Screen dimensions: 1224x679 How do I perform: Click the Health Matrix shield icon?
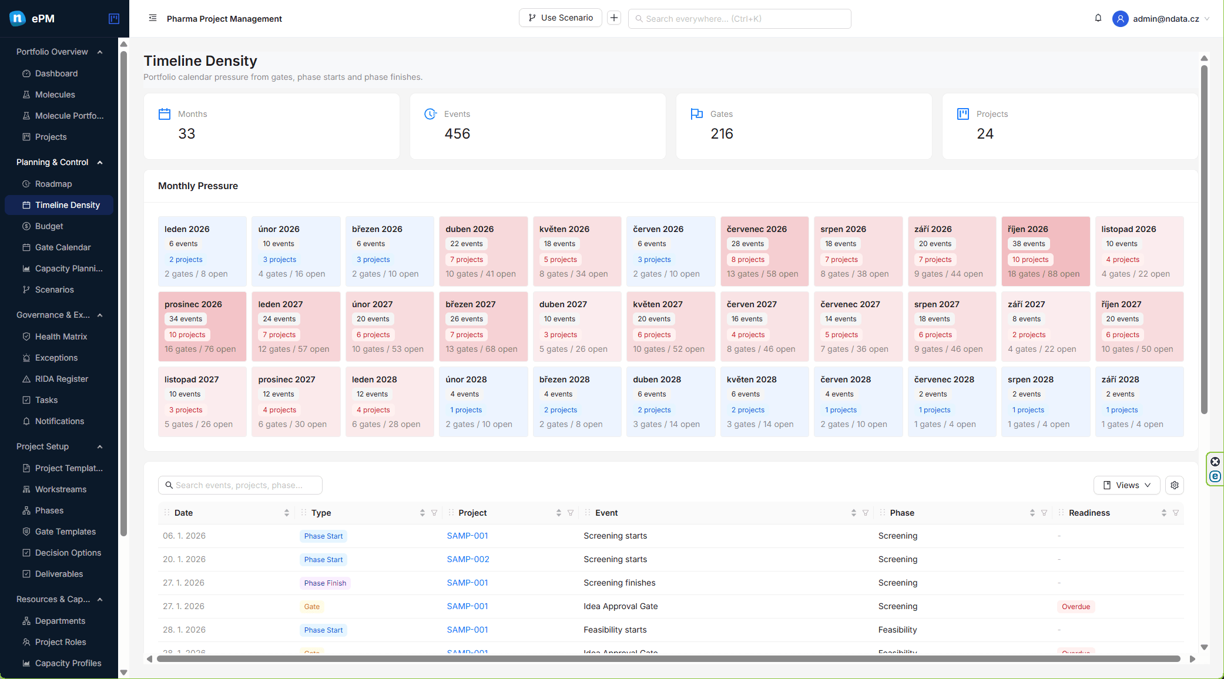click(x=26, y=337)
